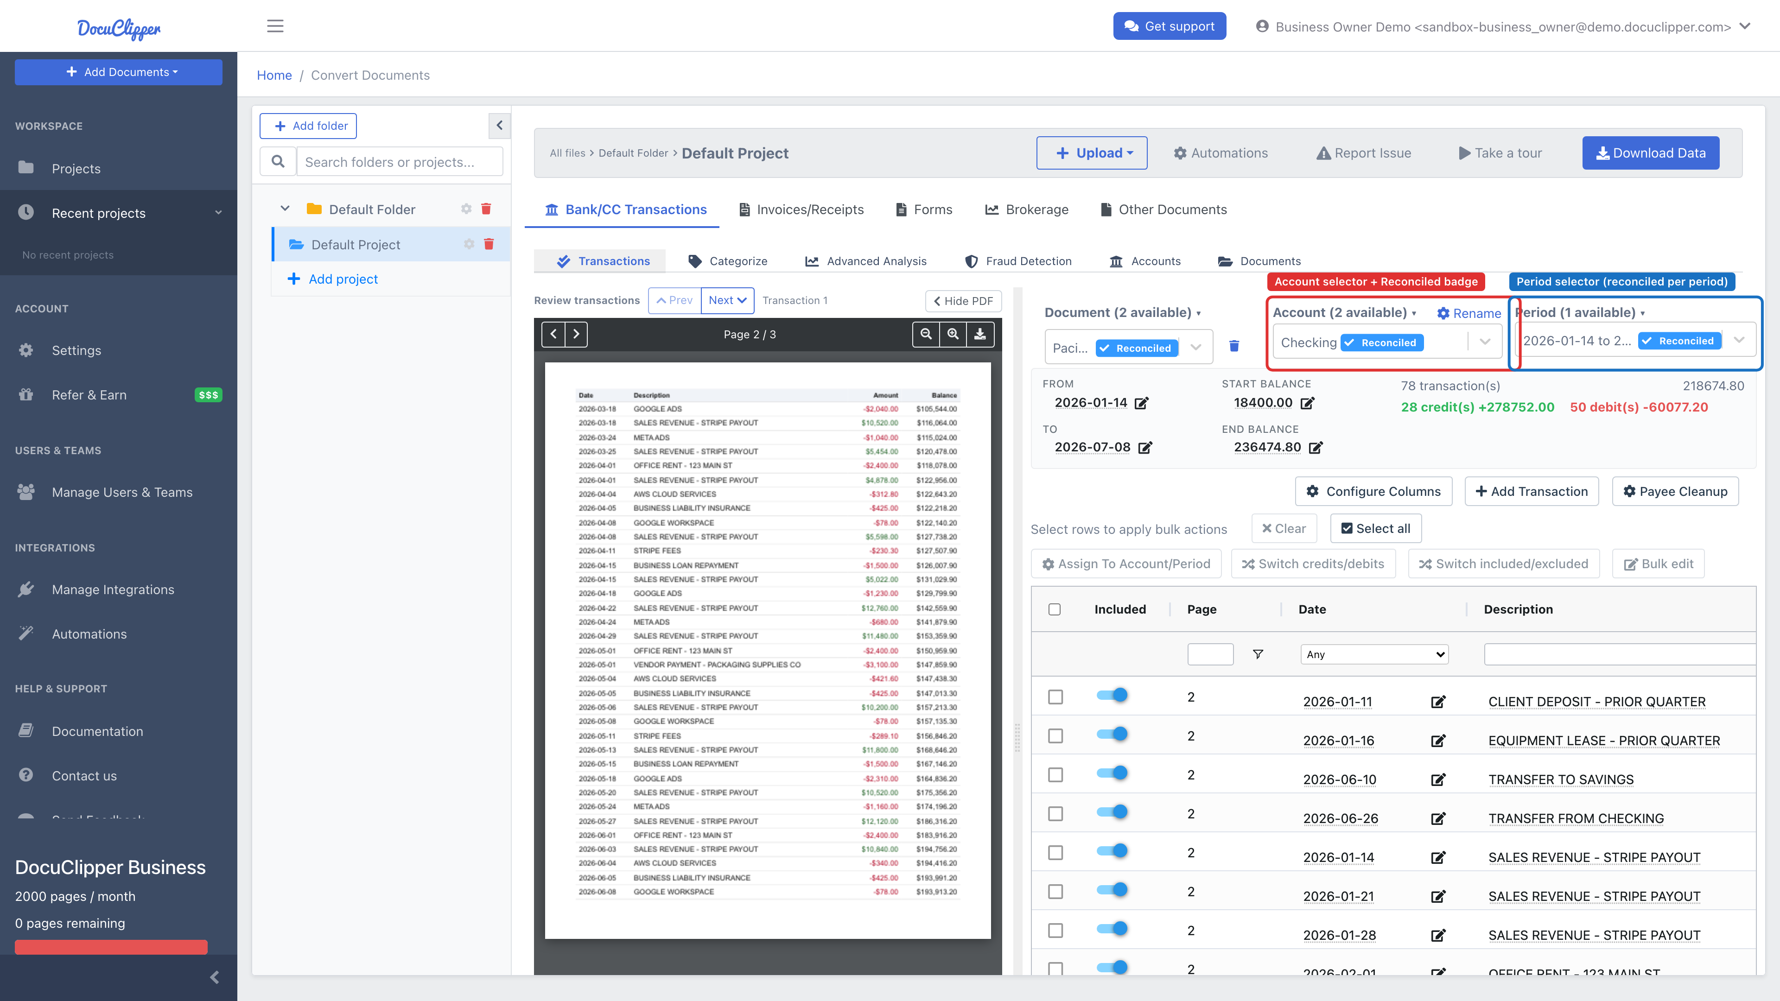Check the header select-all rows checkbox

[1055, 609]
